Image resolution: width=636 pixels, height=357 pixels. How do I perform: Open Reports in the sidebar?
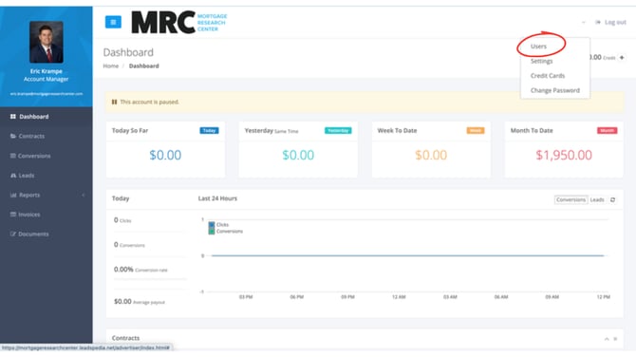pos(47,195)
